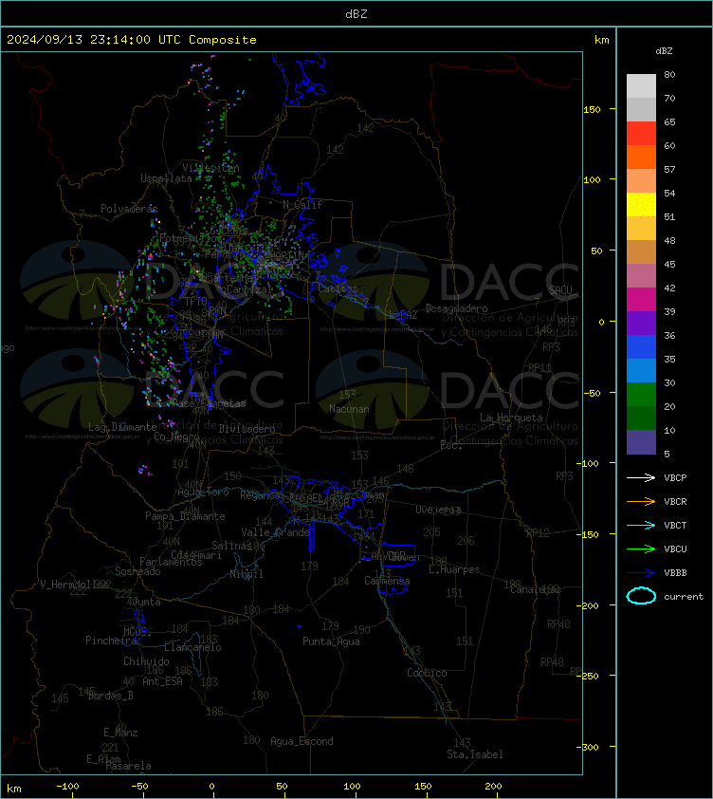Image resolution: width=713 pixels, height=799 pixels.
Task: Click the 'Agua_Escond' map label
Action: click(302, 741)
